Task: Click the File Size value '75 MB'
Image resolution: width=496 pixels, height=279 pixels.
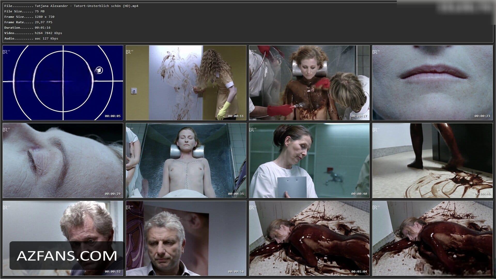Action: click(40, 11)
